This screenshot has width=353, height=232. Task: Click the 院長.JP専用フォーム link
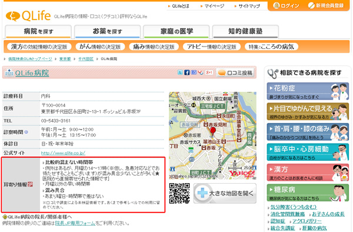click(x=75, y=223)
